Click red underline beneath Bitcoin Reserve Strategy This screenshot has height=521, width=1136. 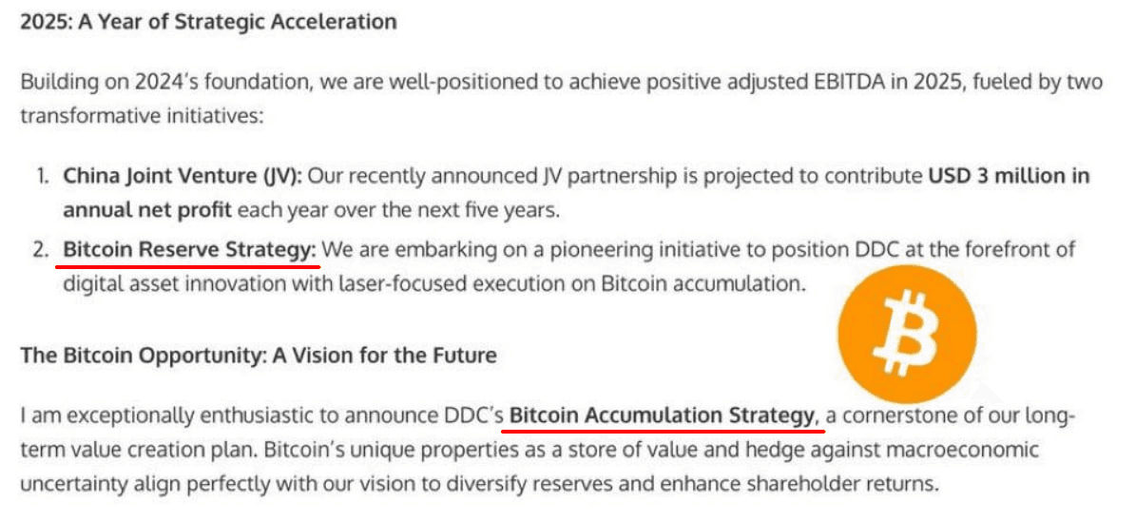pos(187,266)
